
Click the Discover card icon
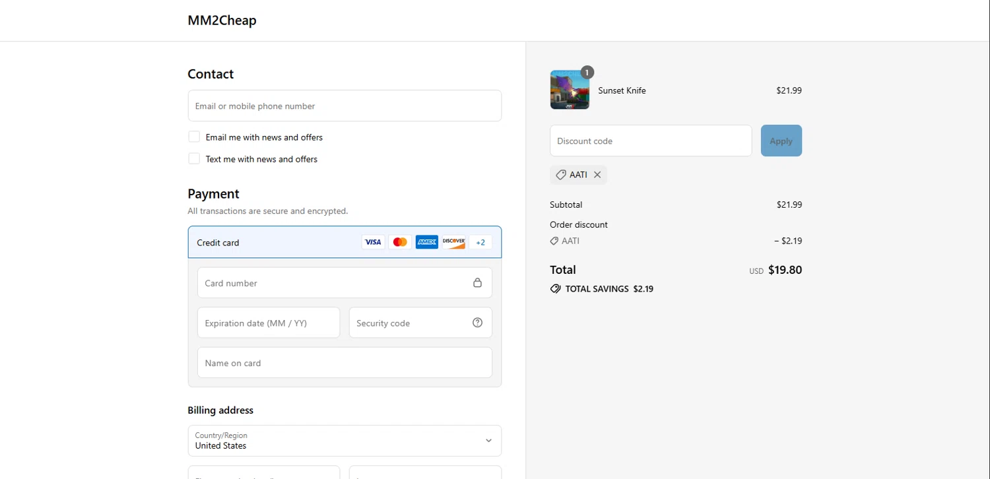pyautogui.click(x=454, y=242)
